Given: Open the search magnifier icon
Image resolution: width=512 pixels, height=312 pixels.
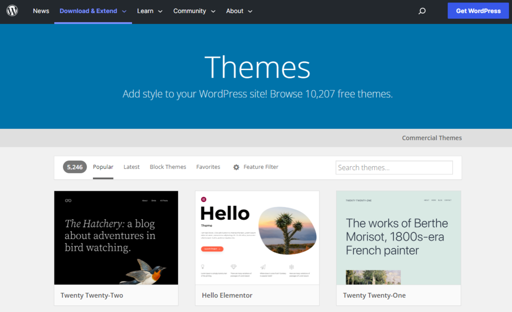Looking at the screenshot, I should [421, 11].
